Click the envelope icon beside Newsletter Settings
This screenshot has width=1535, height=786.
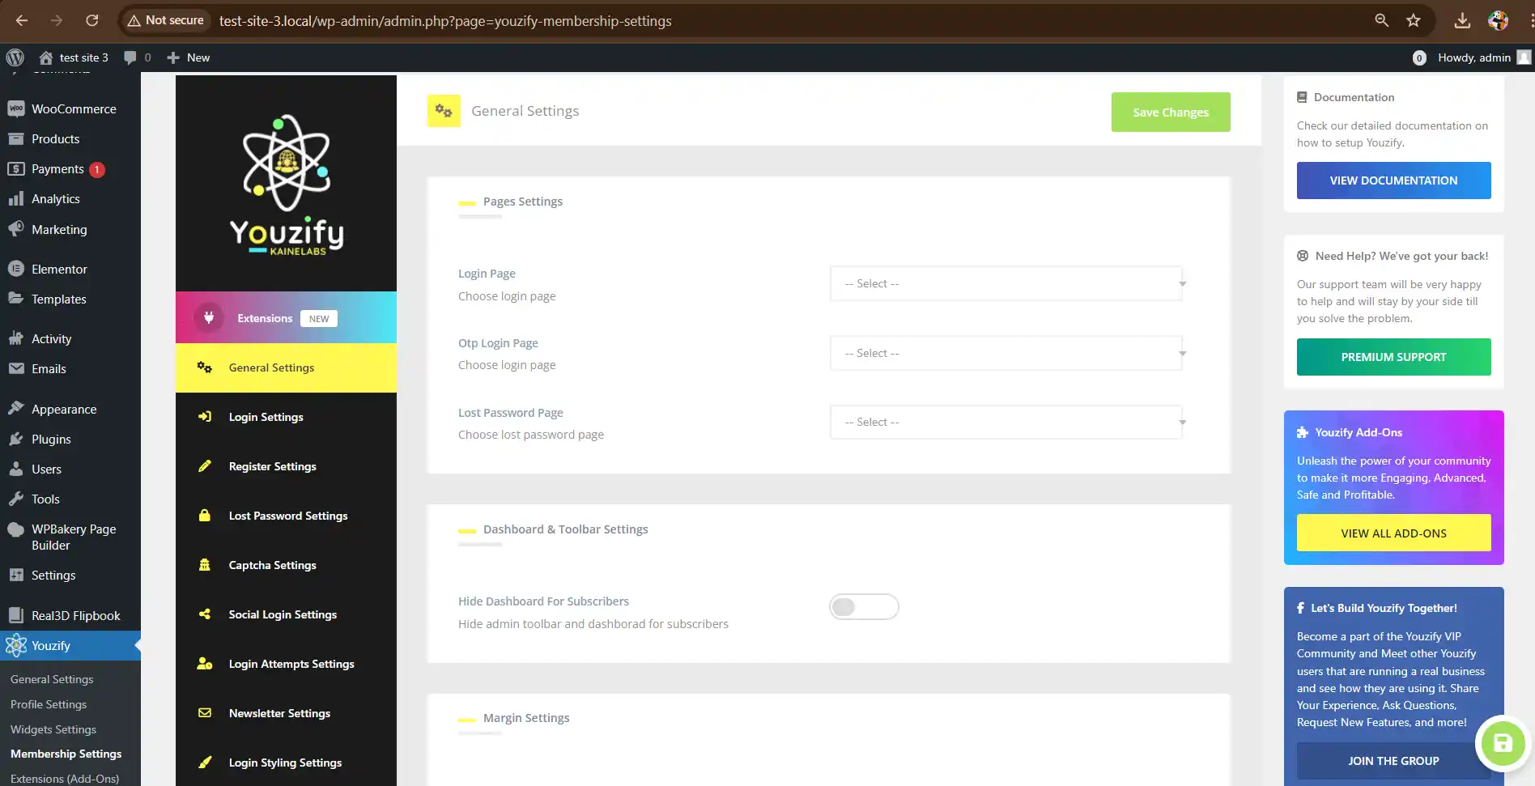[x=205, y=712]
